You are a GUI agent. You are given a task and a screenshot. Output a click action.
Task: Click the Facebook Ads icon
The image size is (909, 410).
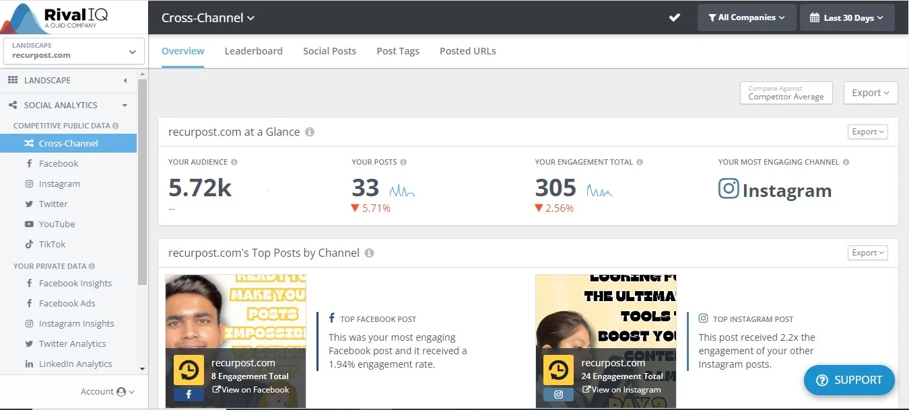pos(29,303)
